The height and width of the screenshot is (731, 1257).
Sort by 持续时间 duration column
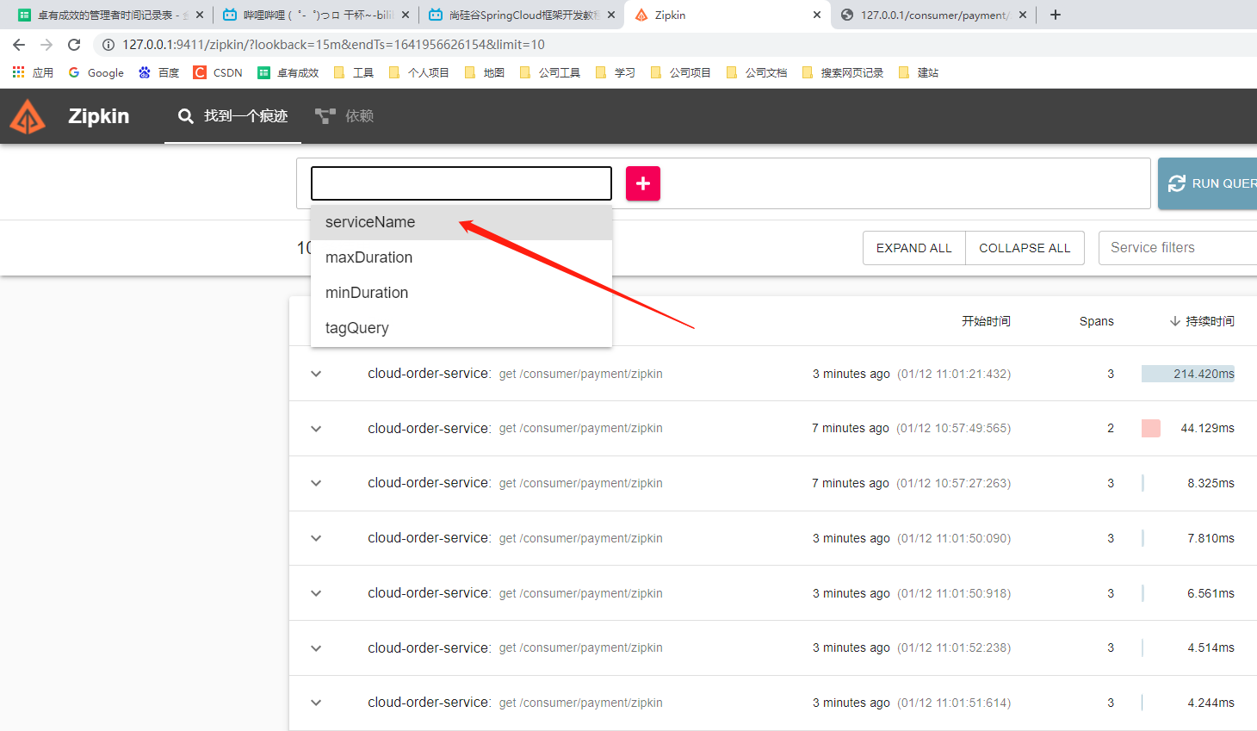point(1202,321)
